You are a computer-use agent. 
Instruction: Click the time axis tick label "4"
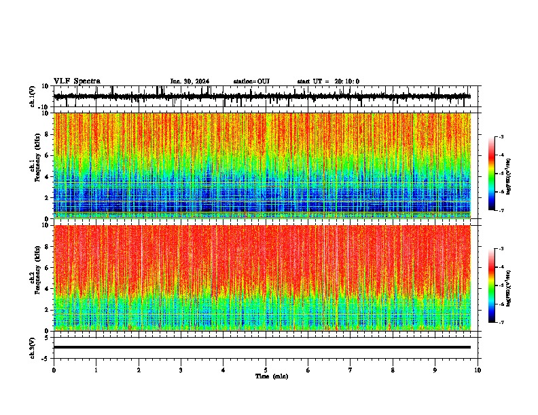[223, 370]
